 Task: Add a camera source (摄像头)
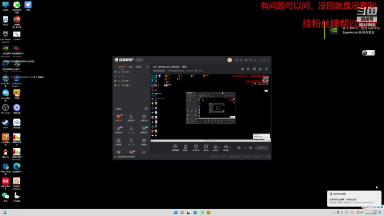click(x=185, y=148)
